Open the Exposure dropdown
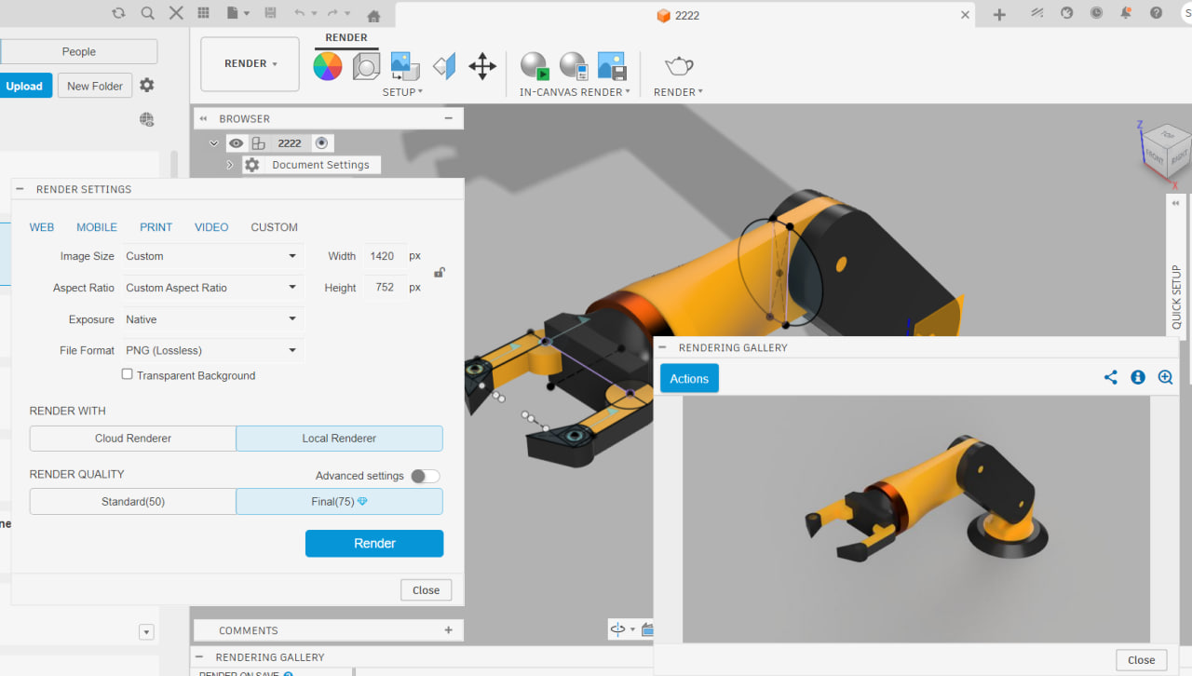Image resolution: width=1192 pixels, height=676 pixels. tap(213, 319)
